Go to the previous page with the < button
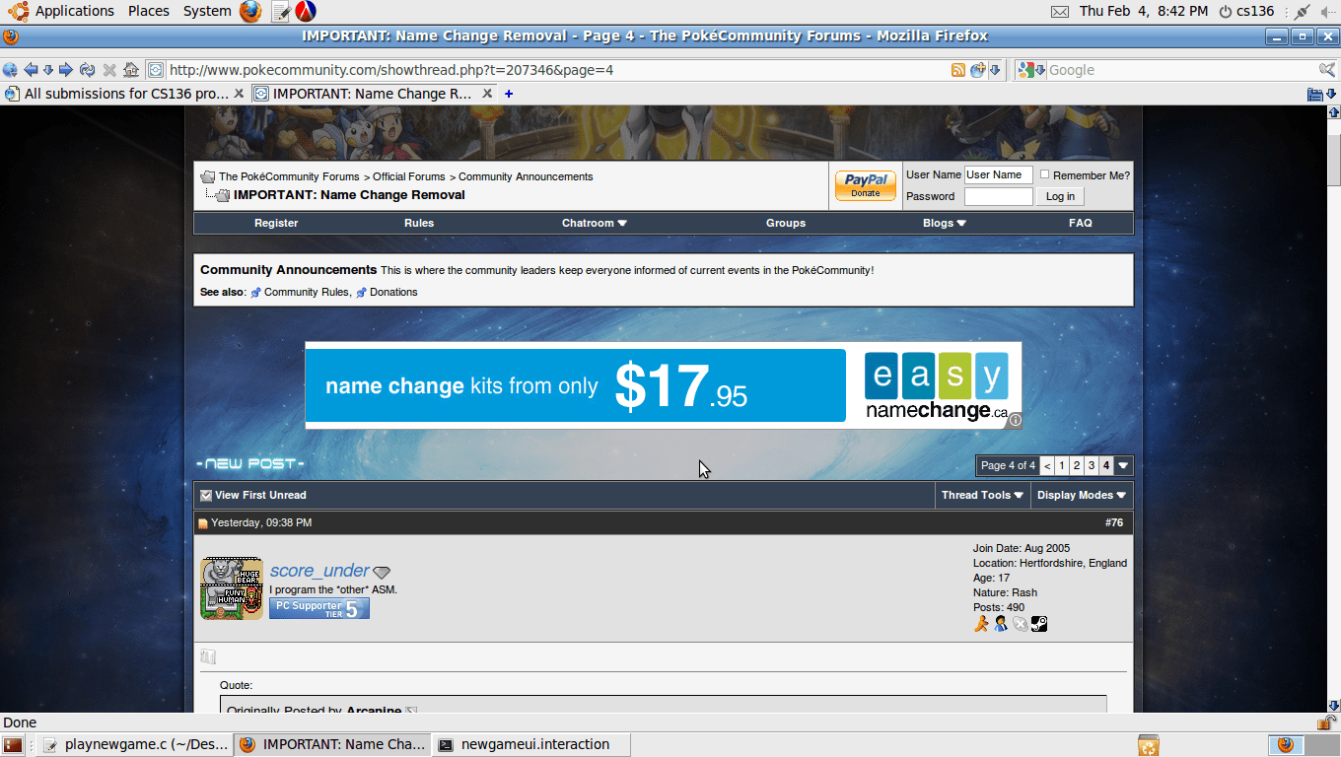The image size is (1341, 757). (x=1047, y=465)
